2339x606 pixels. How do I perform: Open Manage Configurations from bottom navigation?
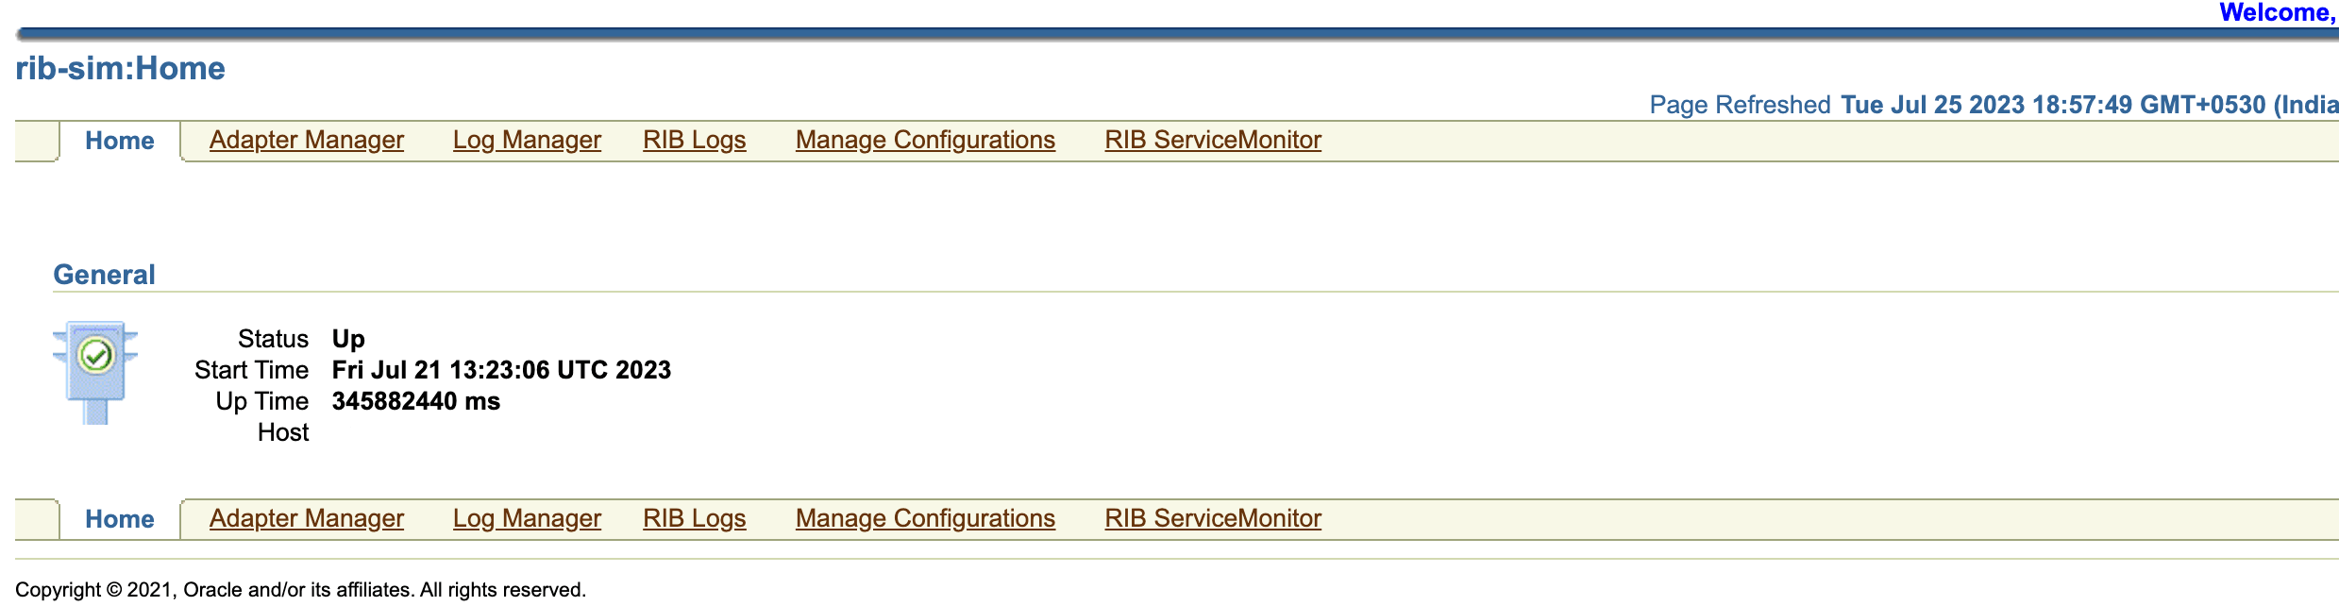point(925,518)
